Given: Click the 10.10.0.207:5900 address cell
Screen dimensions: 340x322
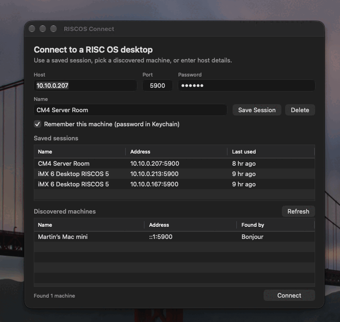Looking at the screenshot, I should click(x=155, y=164).
